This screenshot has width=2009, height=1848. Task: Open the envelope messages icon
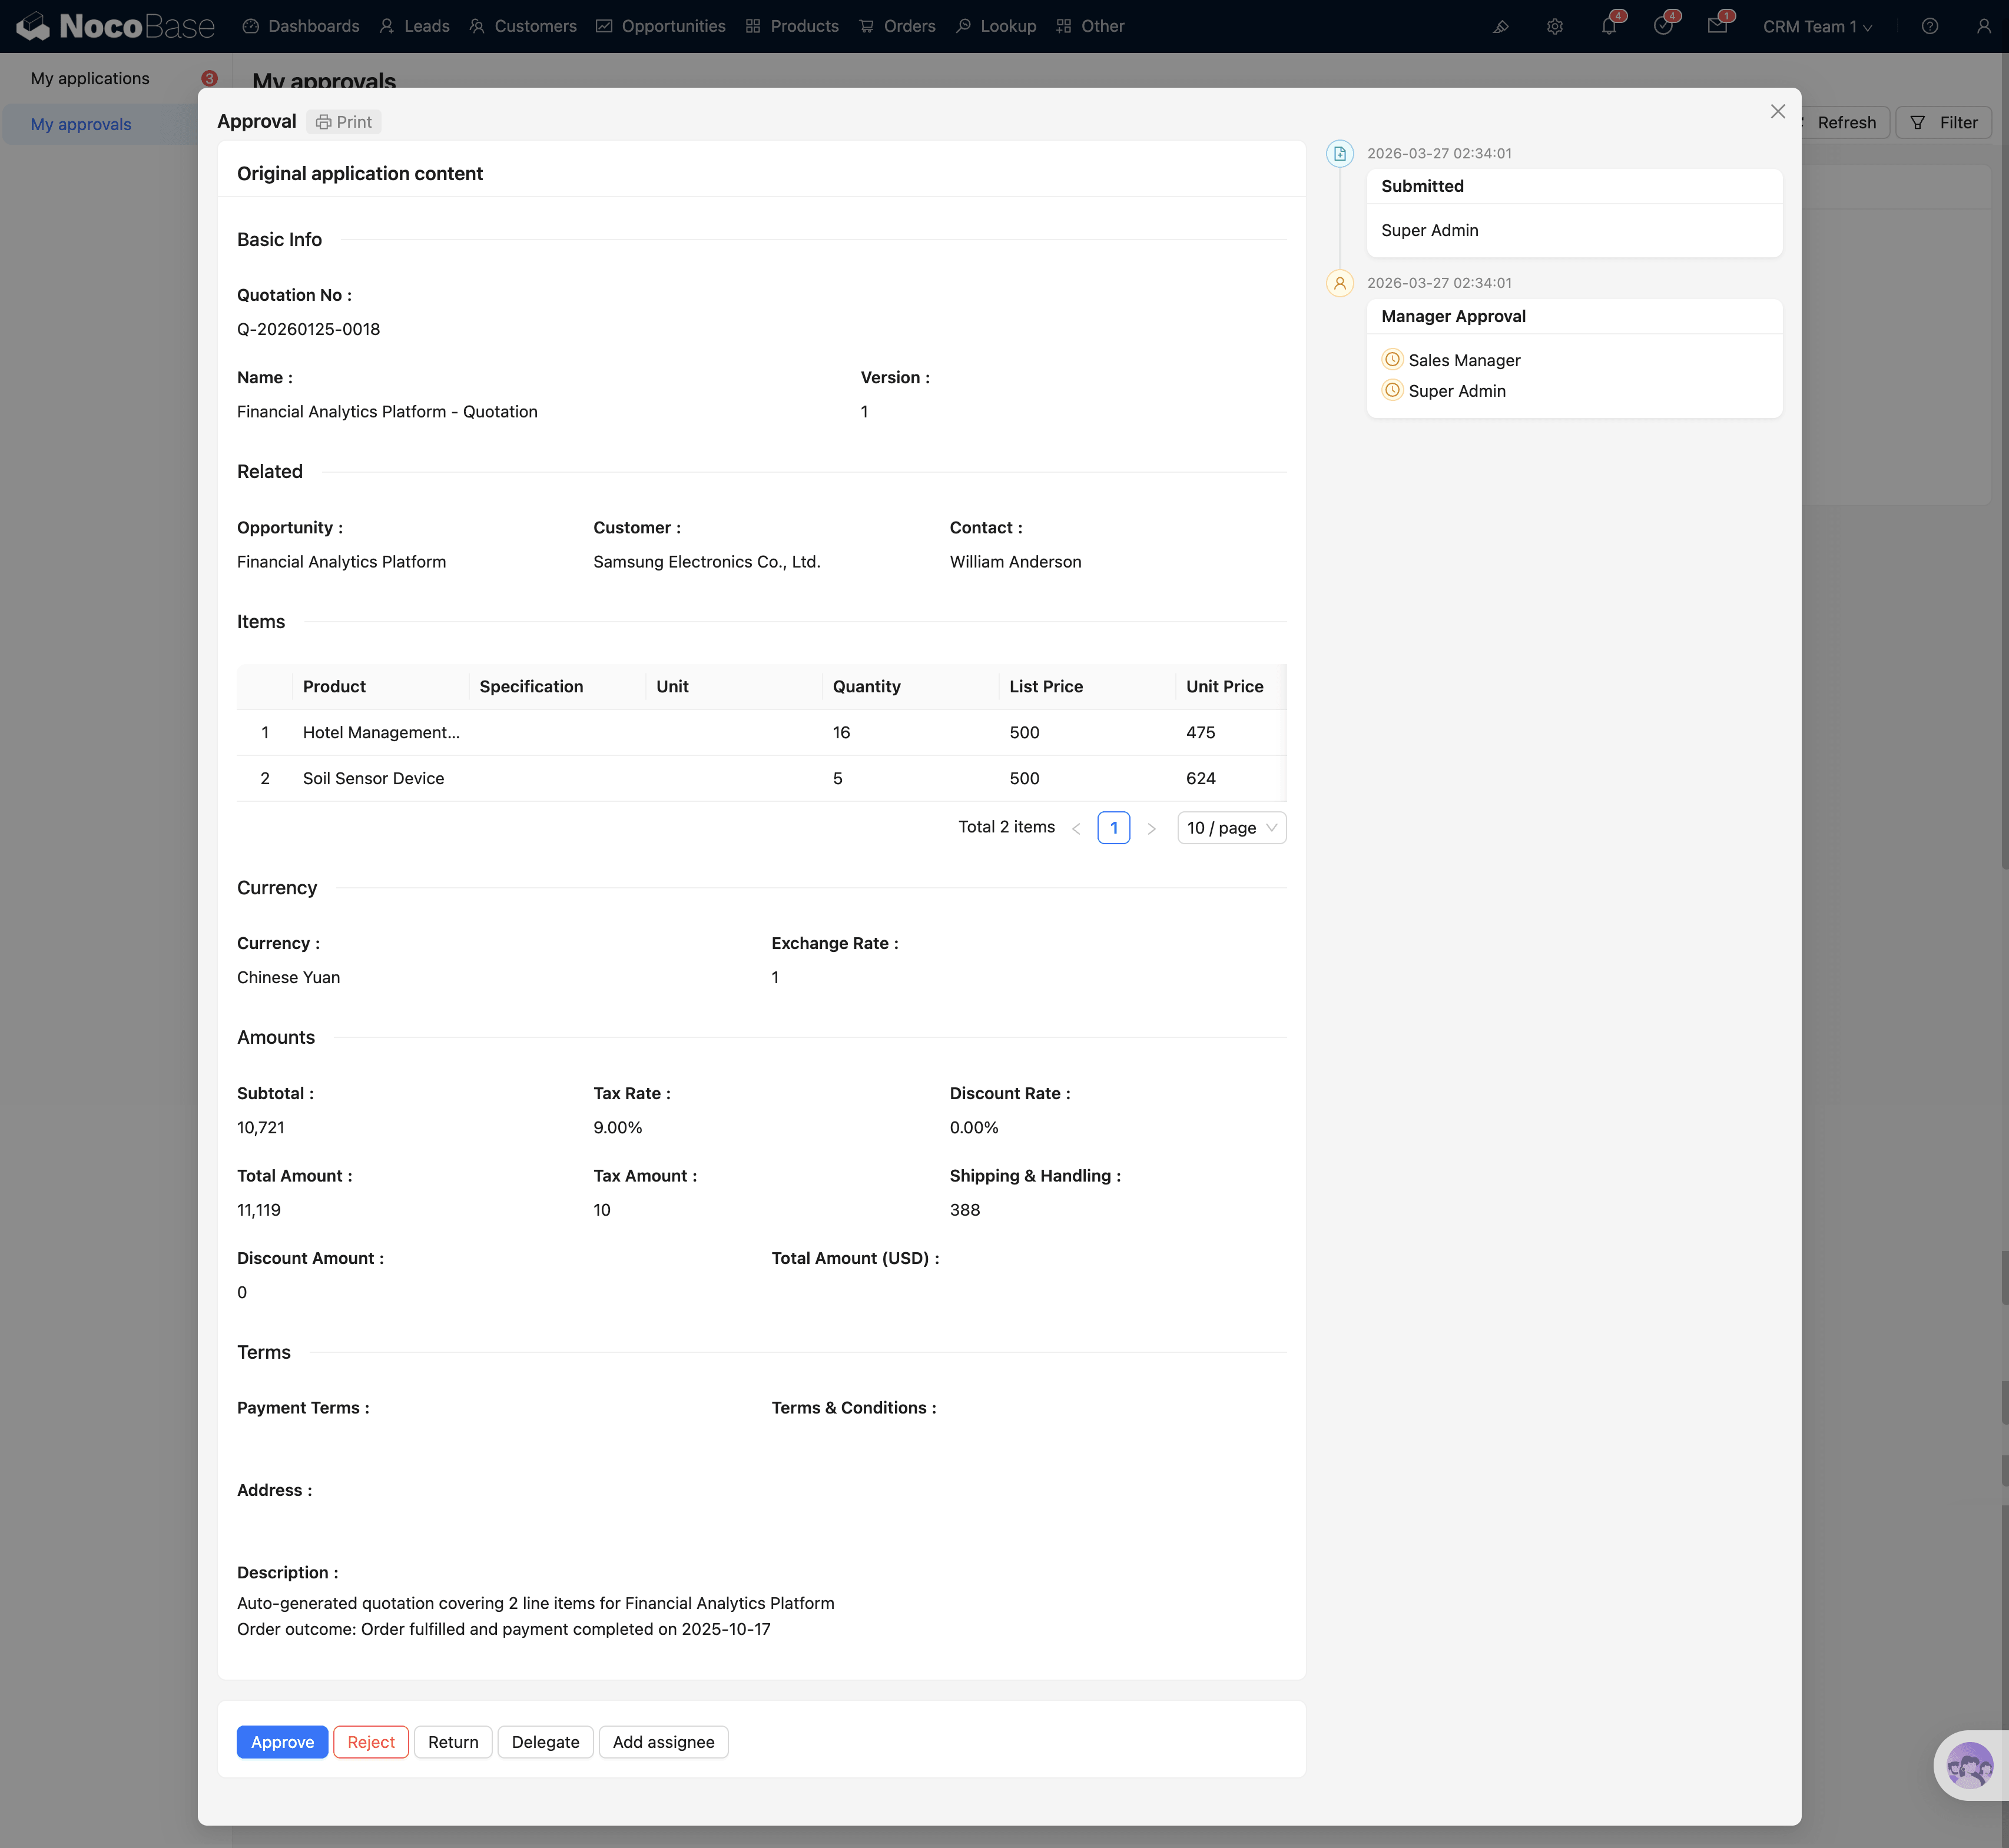click(x=1717, y=27)
